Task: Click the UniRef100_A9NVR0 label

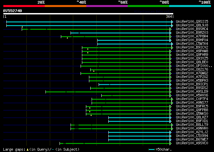Action: point(192,129)
